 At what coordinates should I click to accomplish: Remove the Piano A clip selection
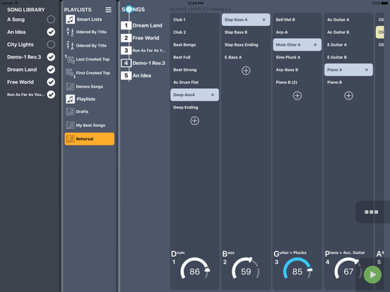coord(367,70)
